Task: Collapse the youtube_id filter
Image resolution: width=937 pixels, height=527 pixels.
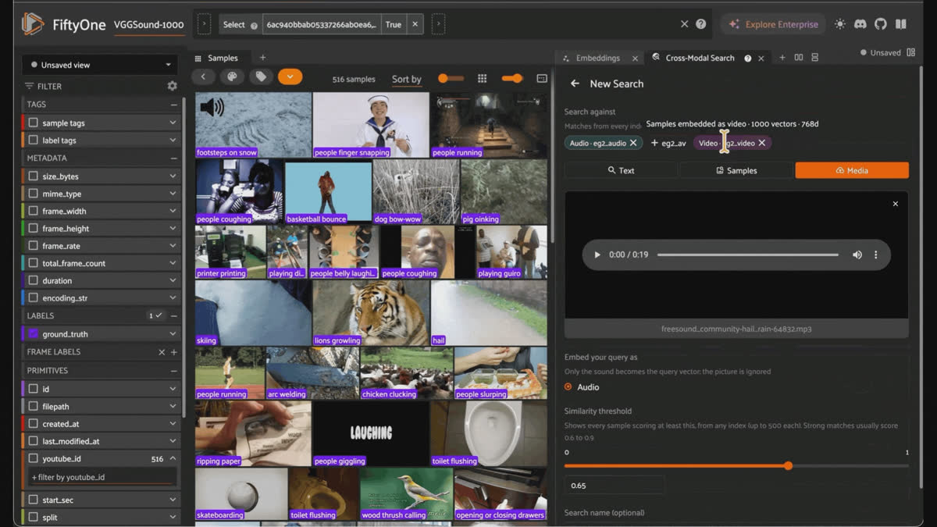Action: [x=173, y=458]
